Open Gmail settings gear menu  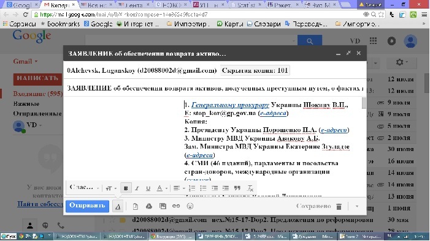pos(402,62)
